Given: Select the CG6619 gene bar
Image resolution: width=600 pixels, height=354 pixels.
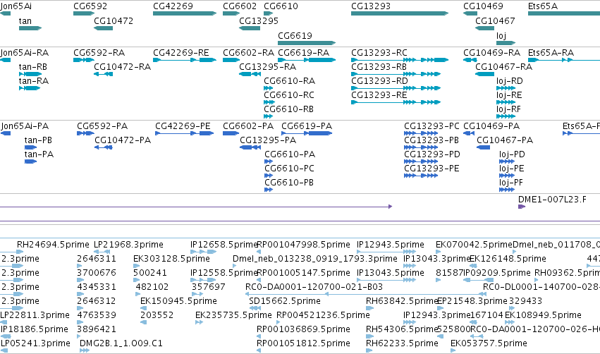Looking at the screenshot, I should [307, 43].
